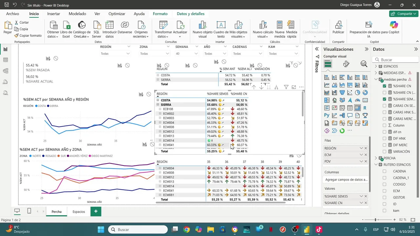
Task: Select the R script visual type
Action: pos(365,108)
